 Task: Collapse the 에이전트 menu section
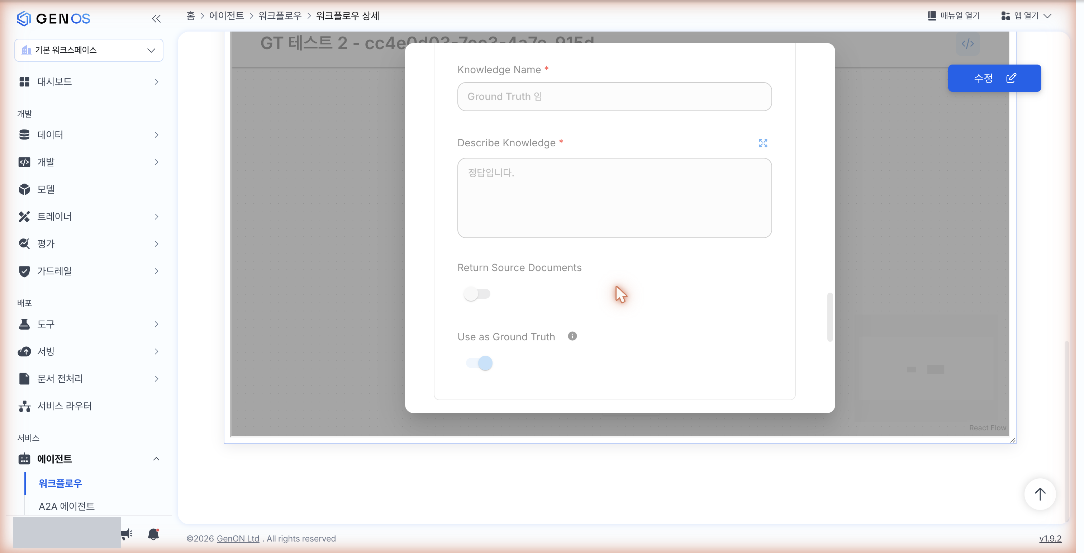click(89, 459)
